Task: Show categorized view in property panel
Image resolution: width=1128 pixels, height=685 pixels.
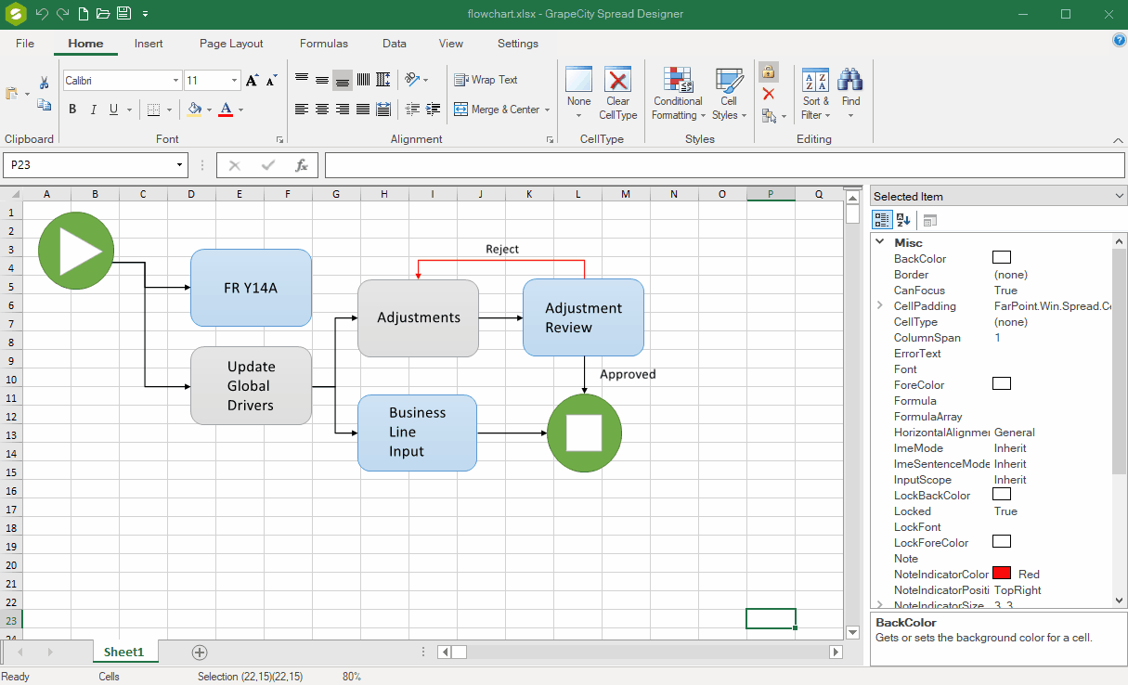Action: pos(882,220)
